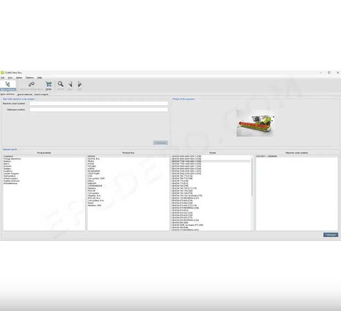Image resolution: width=341 pixels, height=311 pixels.
Task: Click the Catalogue number input field
Action: pos(99,109)
